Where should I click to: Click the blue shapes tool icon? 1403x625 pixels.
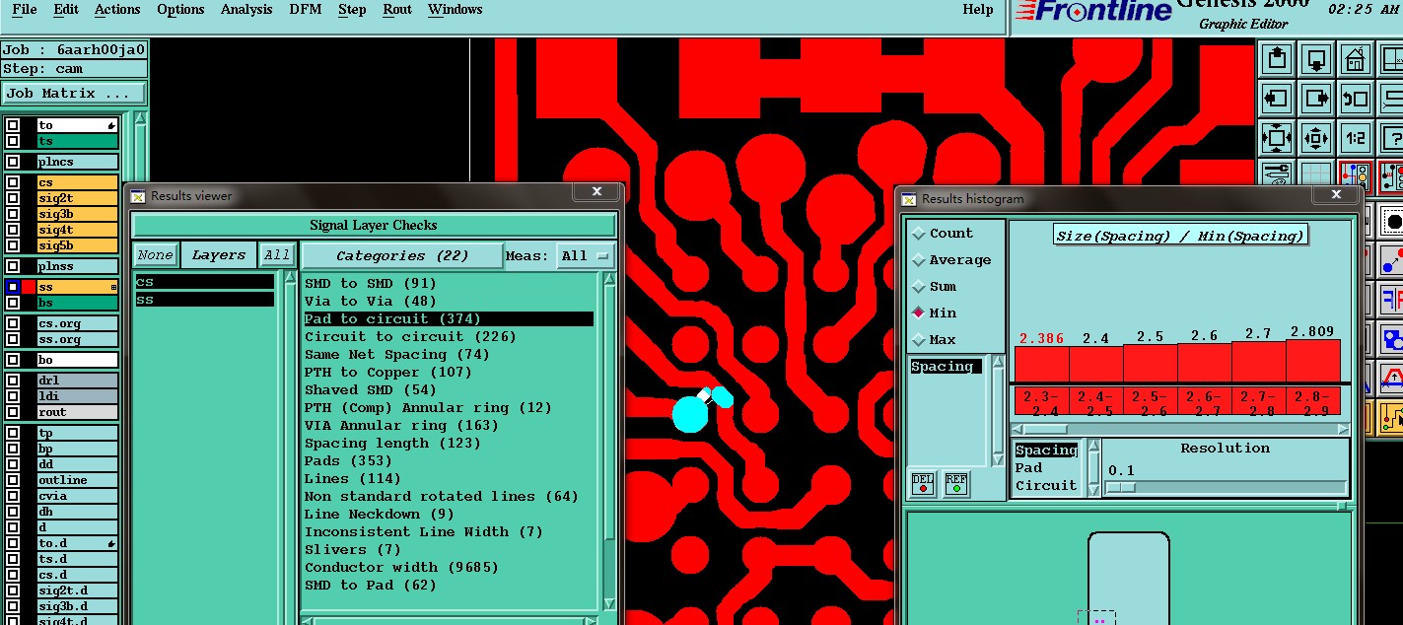[x=1392, y=340]
